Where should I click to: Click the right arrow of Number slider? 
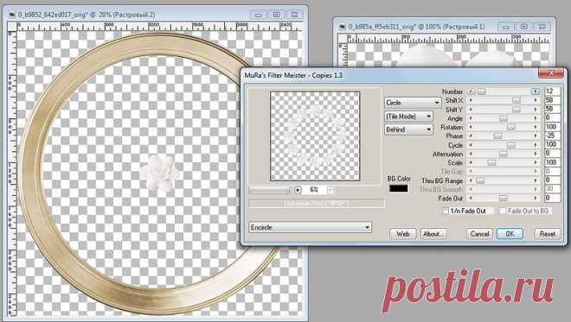pyautogui.click(x=536, y=92)
